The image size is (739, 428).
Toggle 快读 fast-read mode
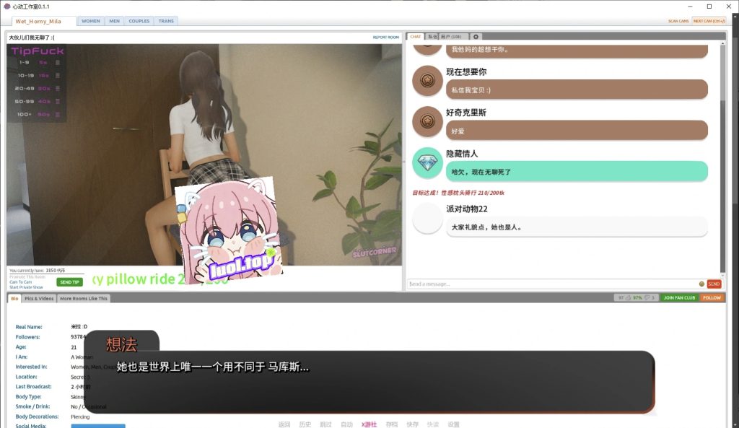pyautogui.click(x=432, y=424)
